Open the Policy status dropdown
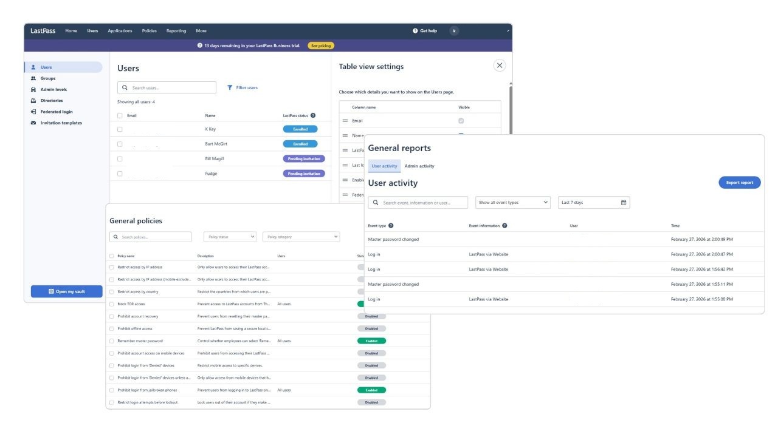Viewport: 778px width, 437px height. (230, 237)
